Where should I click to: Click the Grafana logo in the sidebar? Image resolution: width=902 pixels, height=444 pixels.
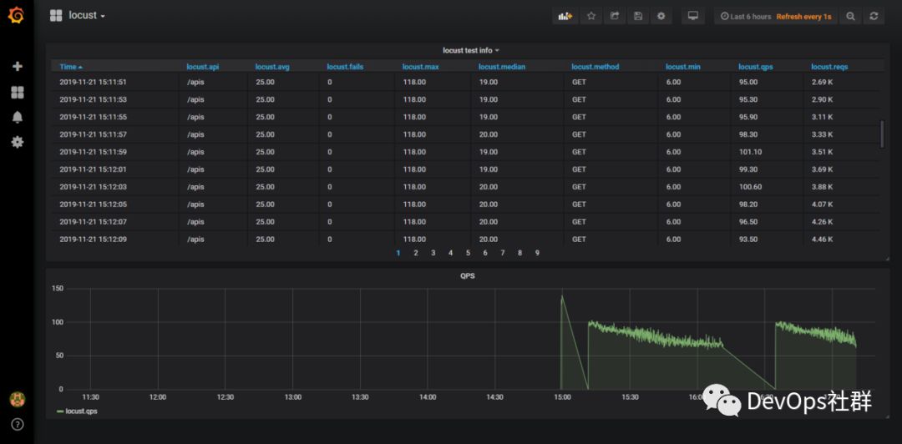point(17,16)
